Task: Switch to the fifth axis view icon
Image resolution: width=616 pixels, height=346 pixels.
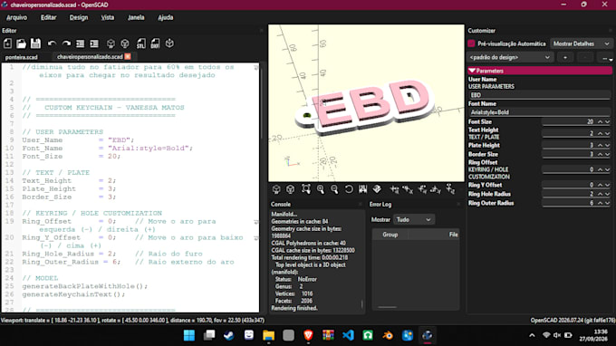Action: coord(450,189)
